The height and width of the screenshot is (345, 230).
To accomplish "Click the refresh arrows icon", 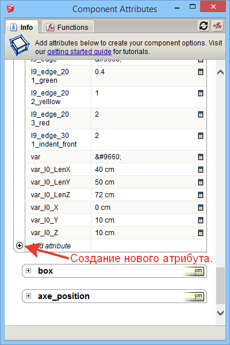I will [204, 26].
